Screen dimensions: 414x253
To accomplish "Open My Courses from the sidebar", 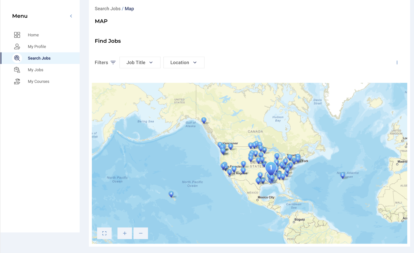I will tap(38, 81).
